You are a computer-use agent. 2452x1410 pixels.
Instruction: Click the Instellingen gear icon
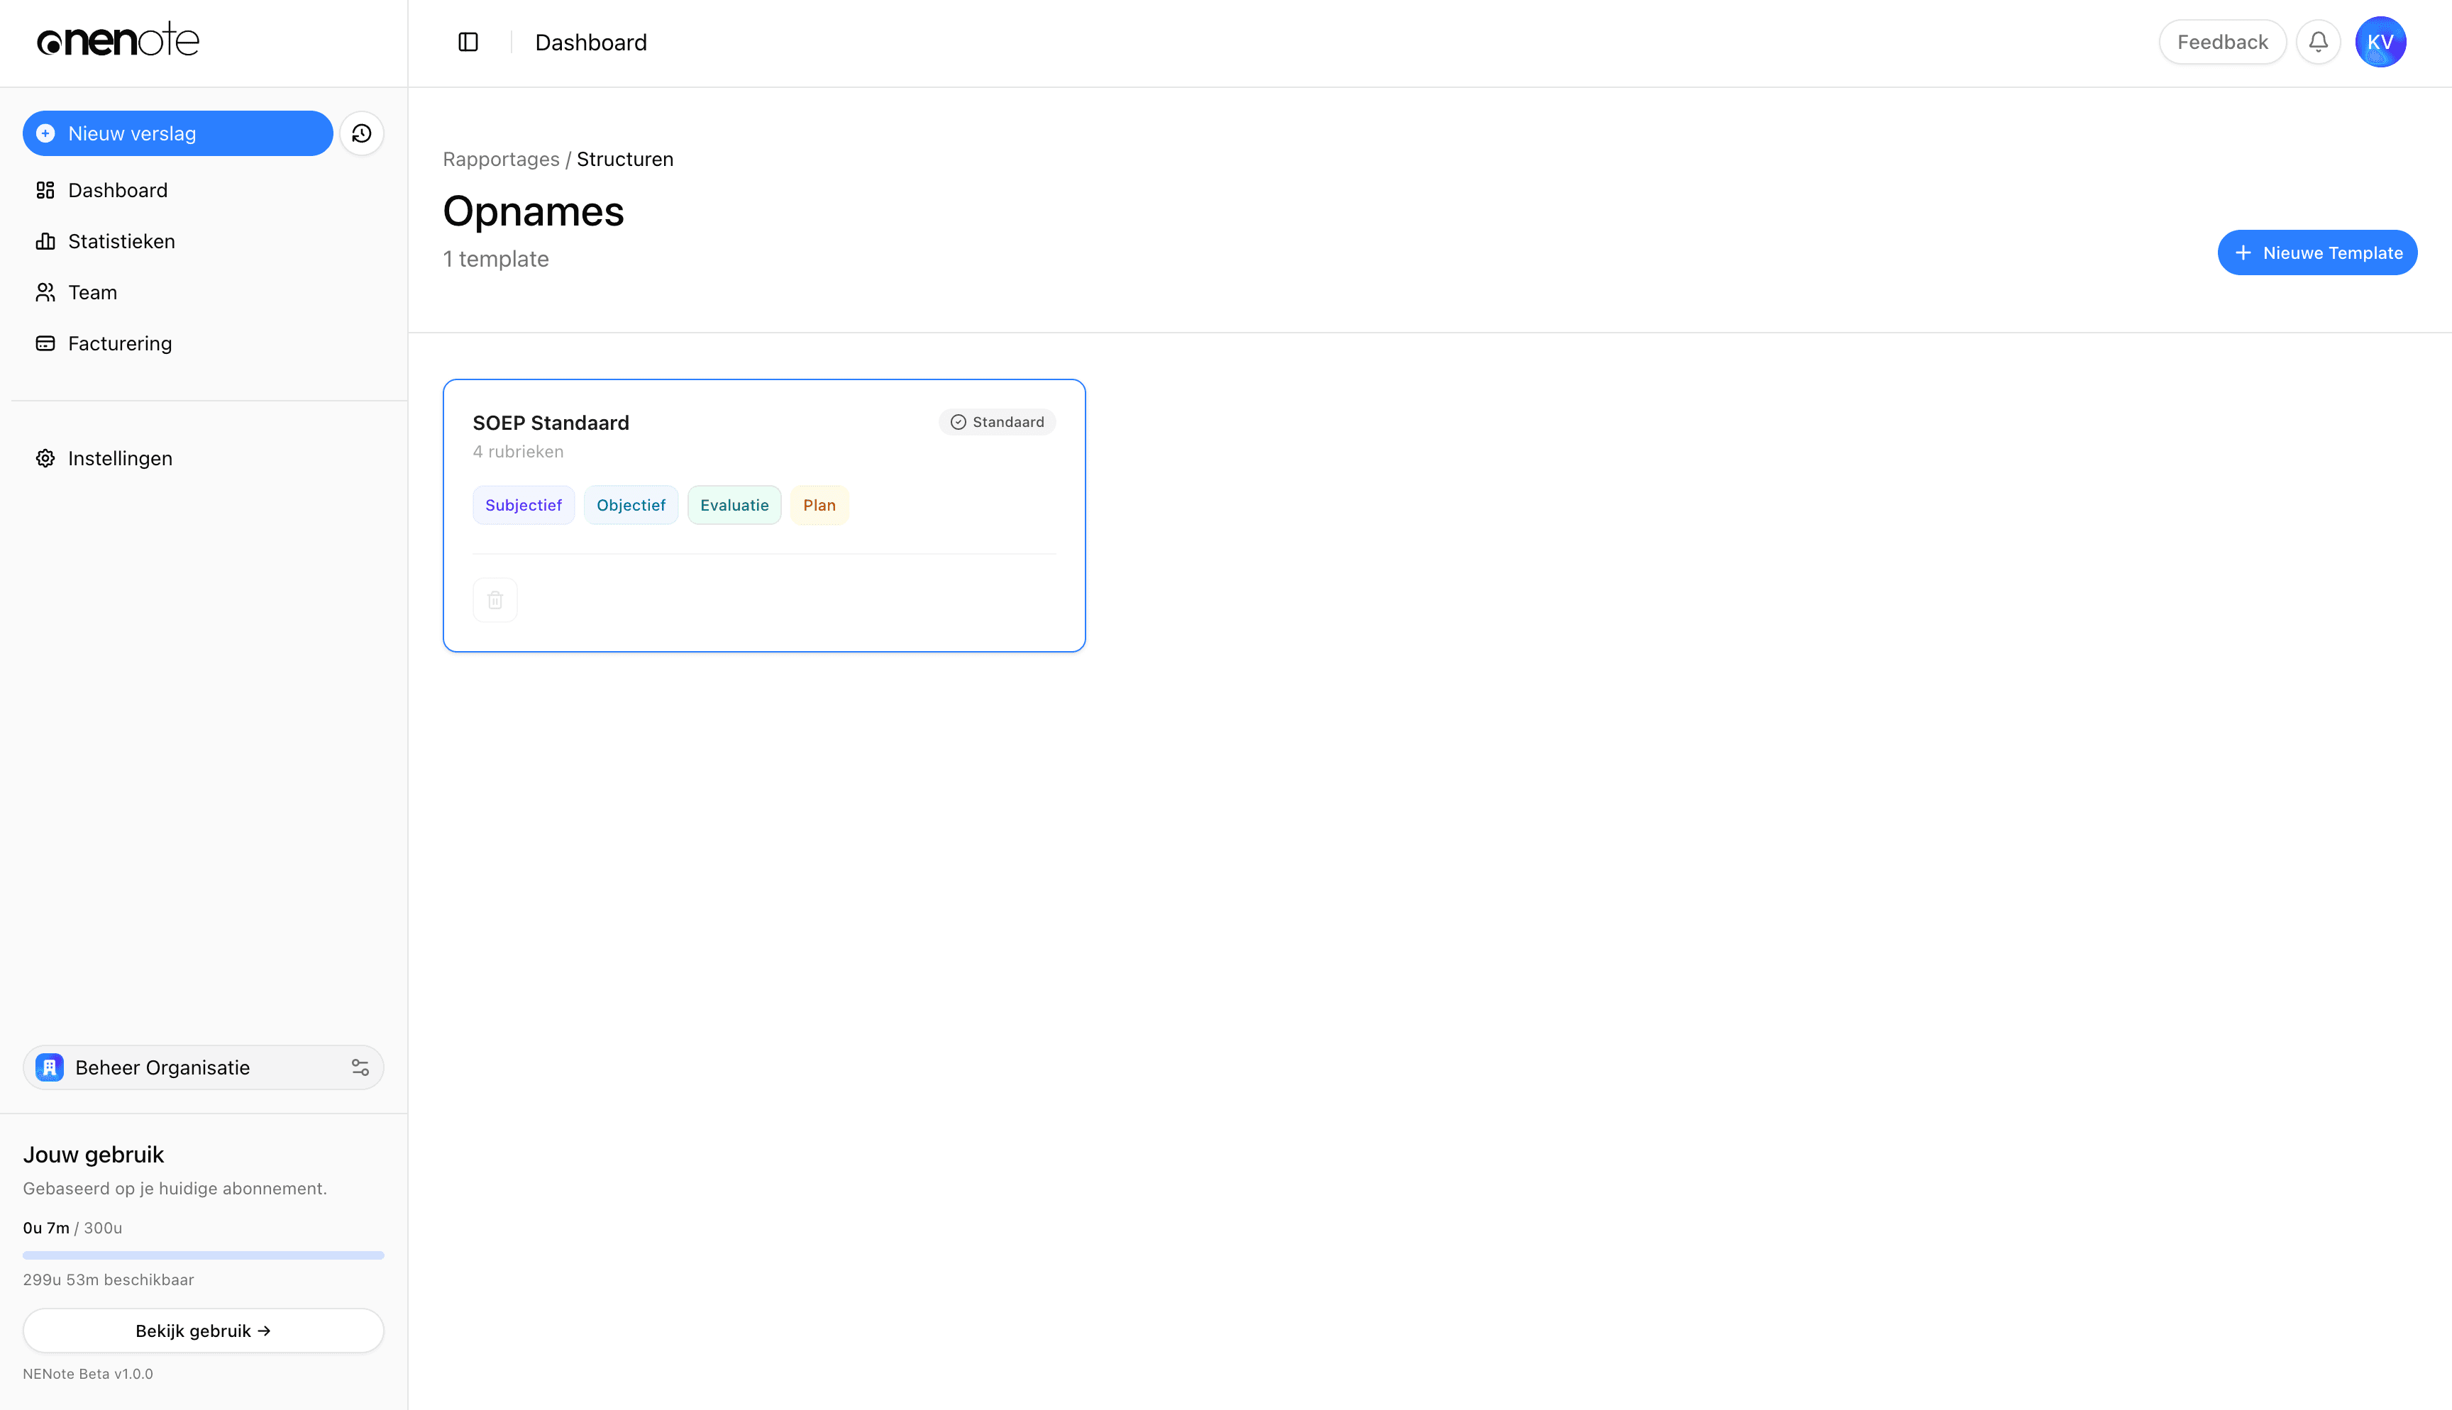(x=45, y=458)
